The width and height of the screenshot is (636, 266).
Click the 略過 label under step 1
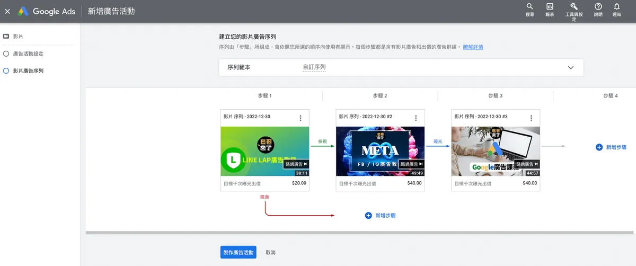264,197
